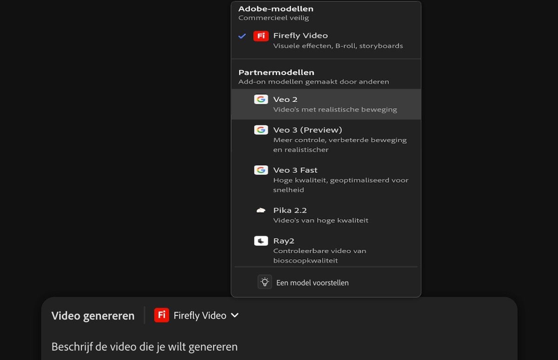
Task: Click the Google icon beside Veo 3 Fast
Action: pyautogui.click(x=261, y=170)
